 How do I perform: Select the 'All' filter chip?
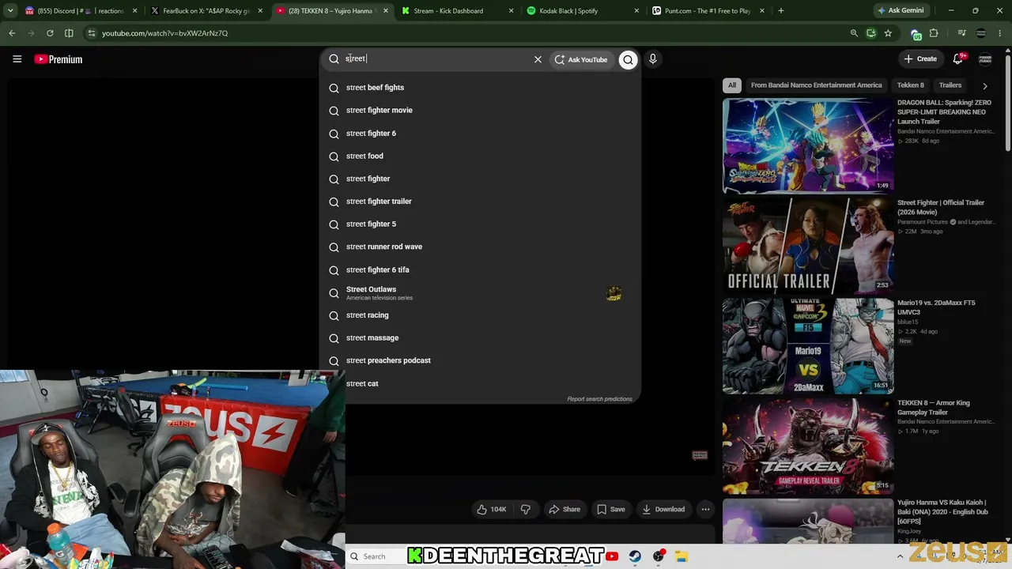pos(732,85)
